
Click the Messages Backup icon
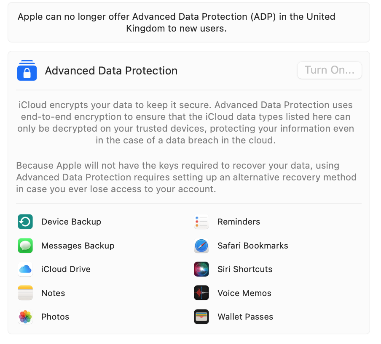[x=25, y=246]
